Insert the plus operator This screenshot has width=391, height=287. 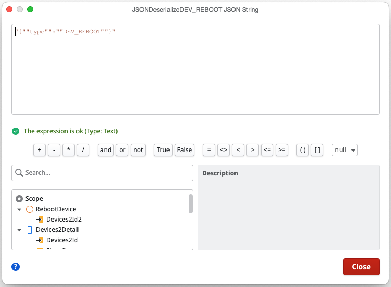coord(40,150)
